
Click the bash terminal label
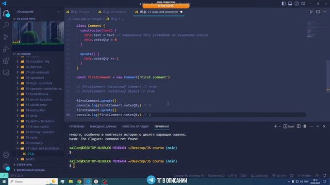click(x=289, y=126)
